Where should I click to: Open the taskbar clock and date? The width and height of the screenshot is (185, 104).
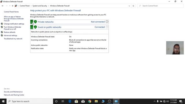(x=173, y=101)
